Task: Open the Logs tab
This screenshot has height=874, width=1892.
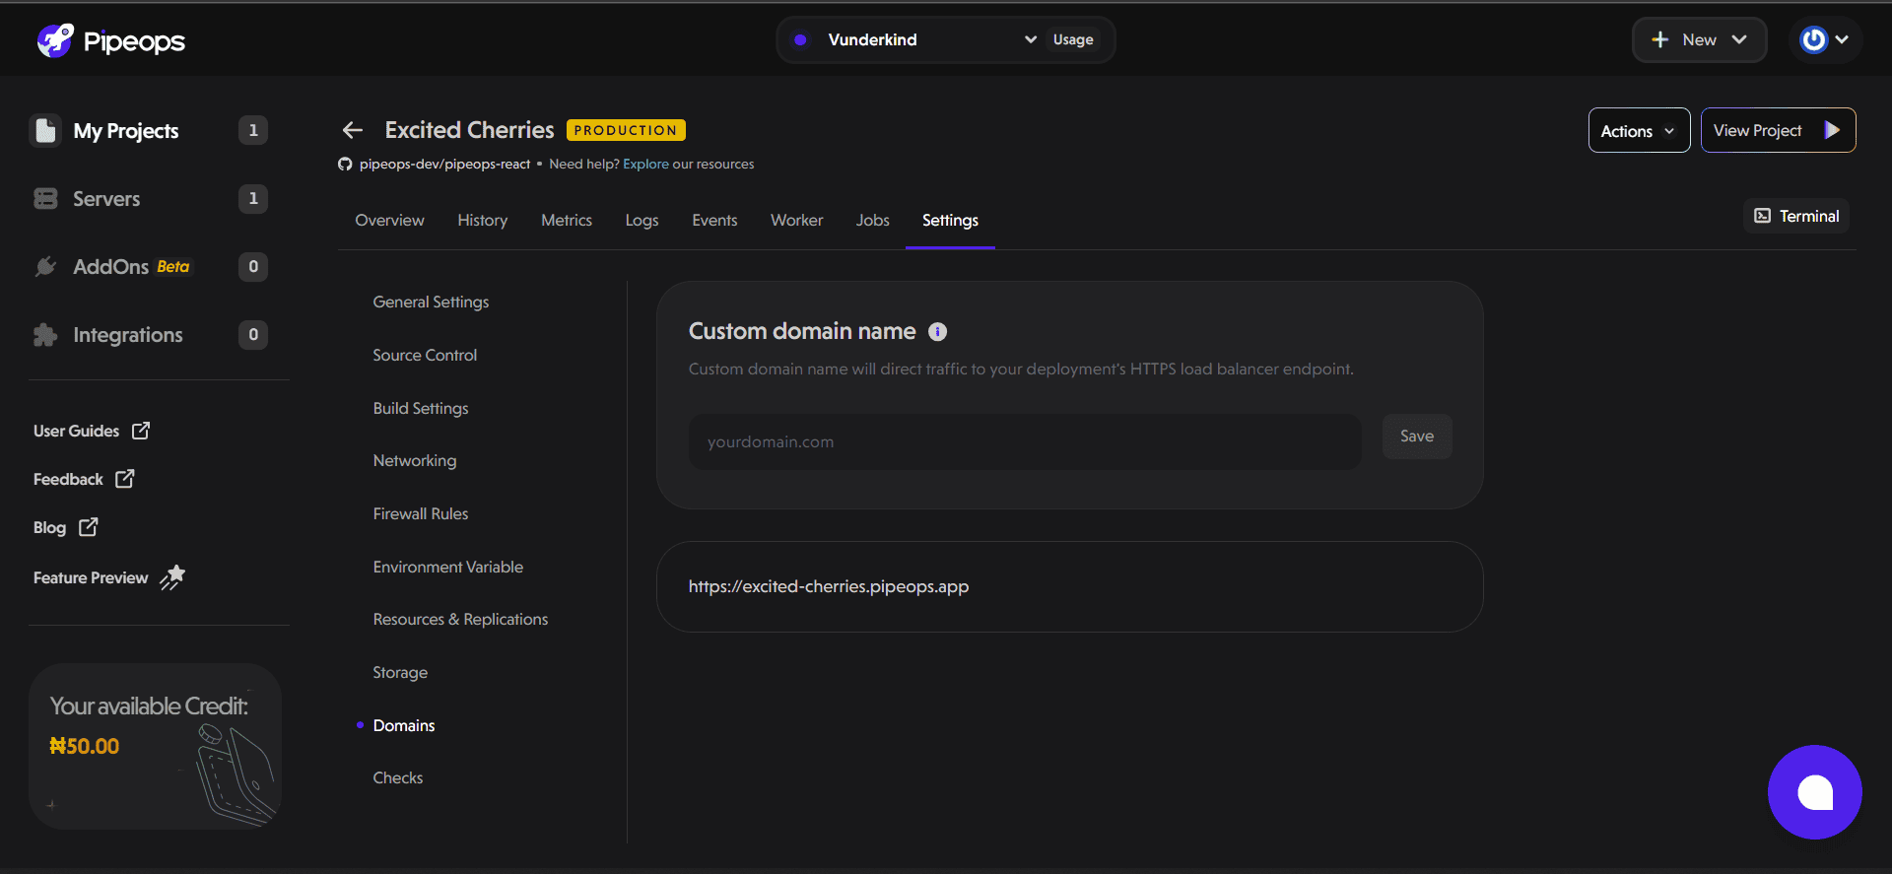Action: tap(642, 220)
